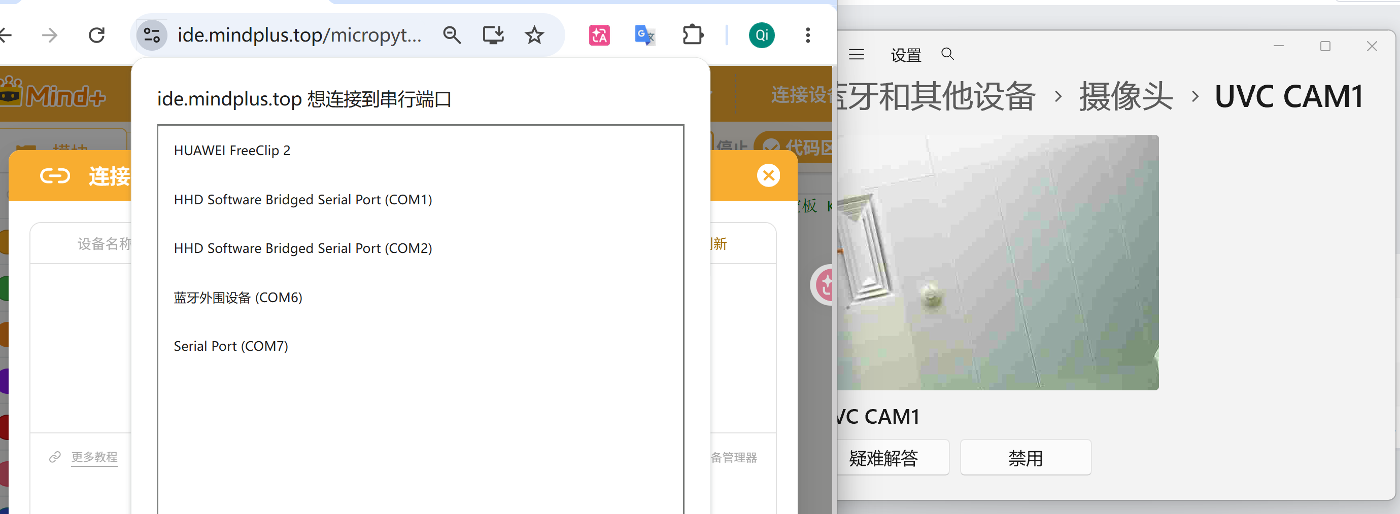Select 蓝牙外围设备 (COM6)

click(420, 298)
